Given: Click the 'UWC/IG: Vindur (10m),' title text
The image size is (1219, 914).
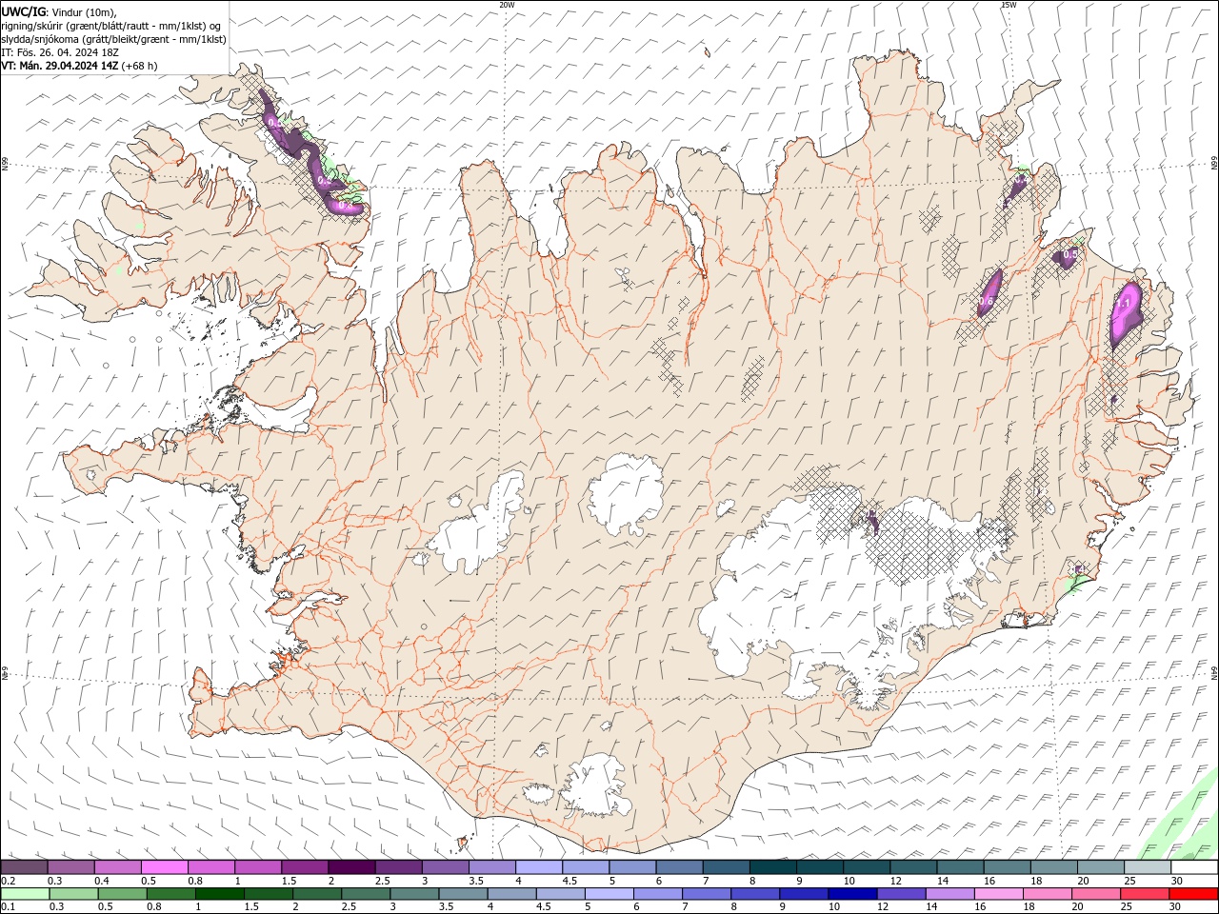Looking at the screenshot, I should point(59,11).
